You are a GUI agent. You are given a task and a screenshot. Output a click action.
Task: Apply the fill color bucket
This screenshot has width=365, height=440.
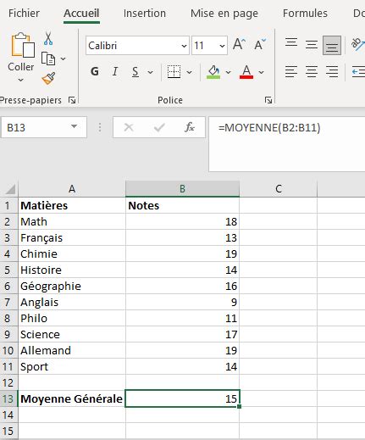point(213,72)
